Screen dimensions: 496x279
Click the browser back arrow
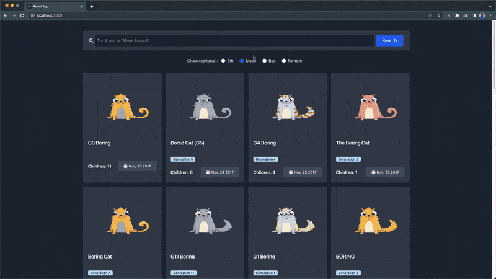(x=6, y=15)
